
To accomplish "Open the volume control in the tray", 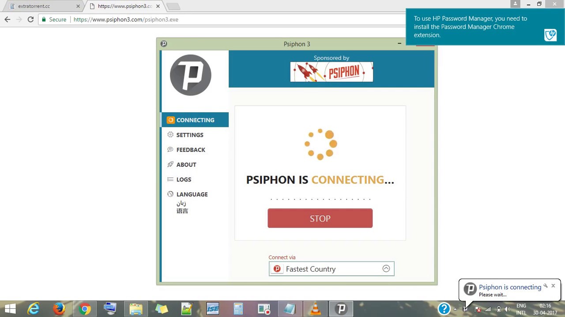I will (x=508, y=309).
